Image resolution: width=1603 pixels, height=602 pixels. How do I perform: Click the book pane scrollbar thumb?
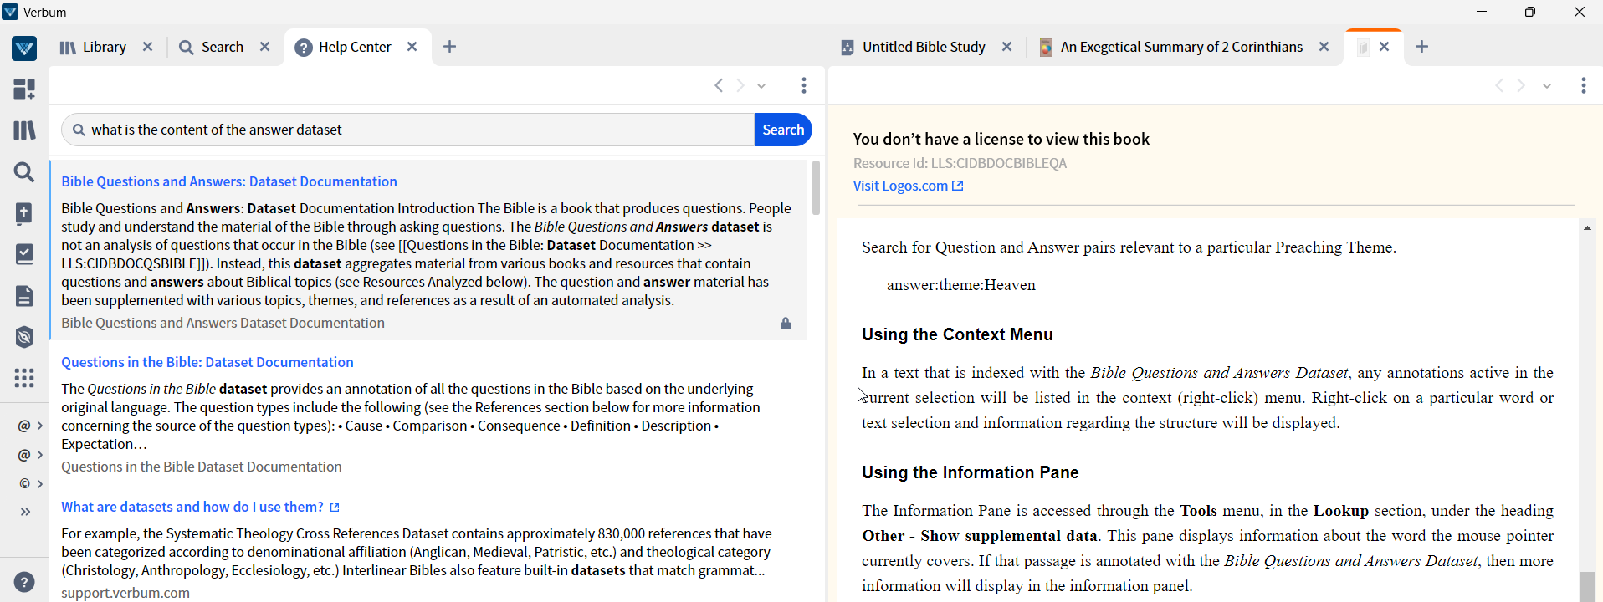click(x=1587, y=586)
